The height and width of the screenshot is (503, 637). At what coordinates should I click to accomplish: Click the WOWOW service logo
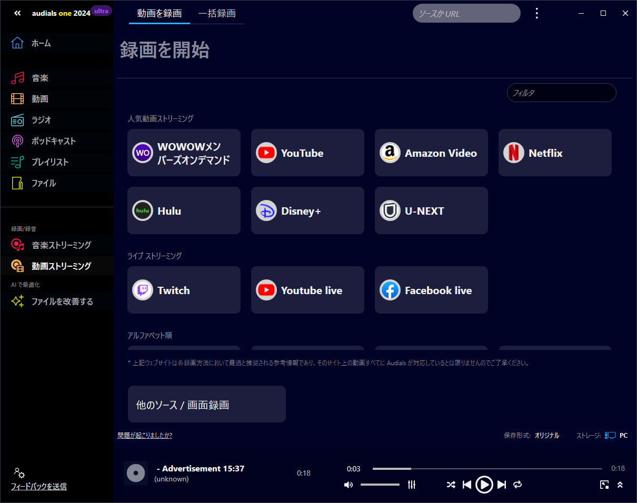(143, 153)
